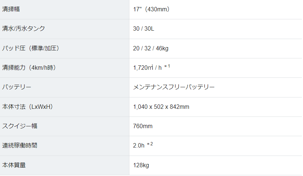Select the 17" (430mm) value
This screenshot has height=176, width=303.
(x=151, y=9)
